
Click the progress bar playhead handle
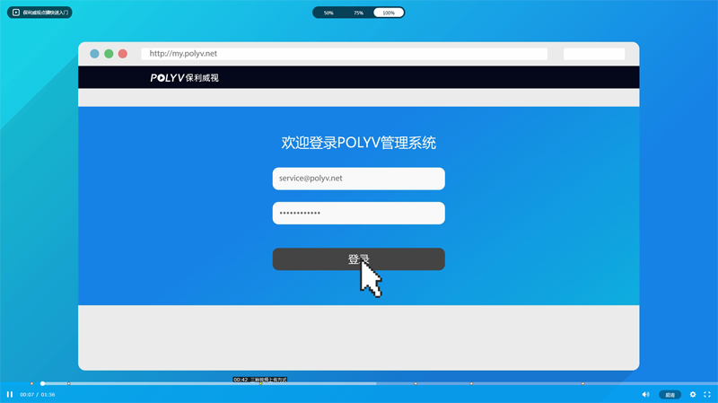[42, 384]
